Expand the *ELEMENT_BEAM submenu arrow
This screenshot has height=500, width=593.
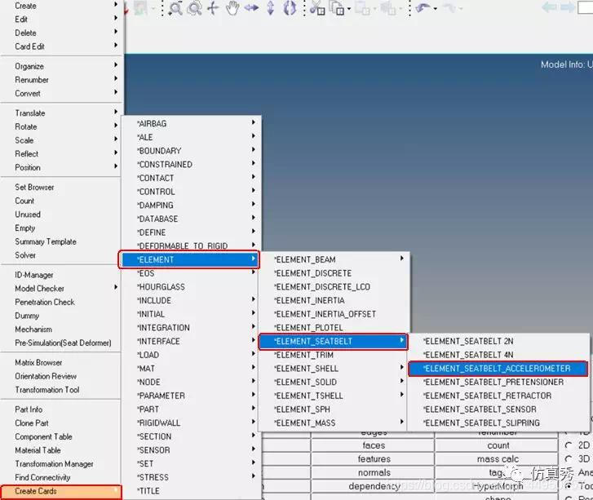[x=401, y=259]
